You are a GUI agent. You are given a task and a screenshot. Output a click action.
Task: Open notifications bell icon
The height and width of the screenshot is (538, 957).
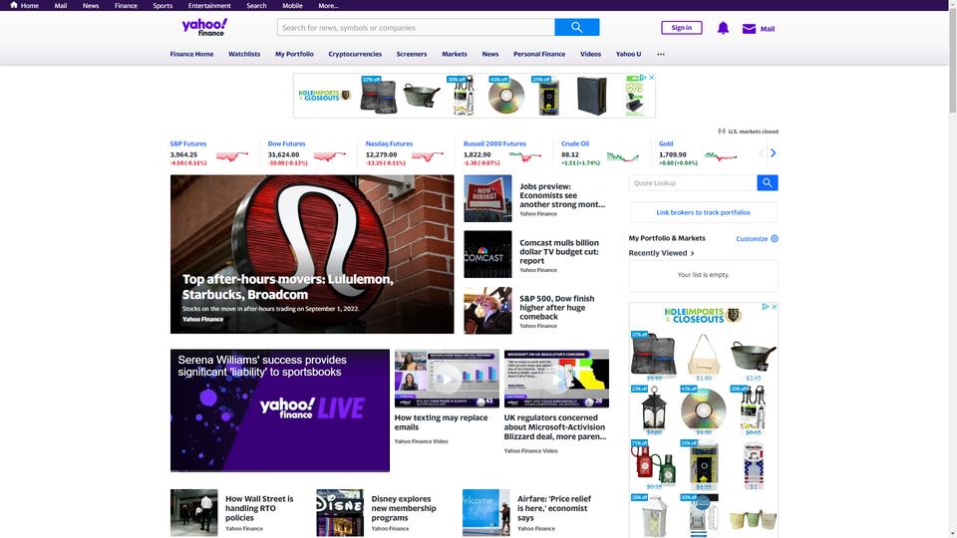[723, 28]
